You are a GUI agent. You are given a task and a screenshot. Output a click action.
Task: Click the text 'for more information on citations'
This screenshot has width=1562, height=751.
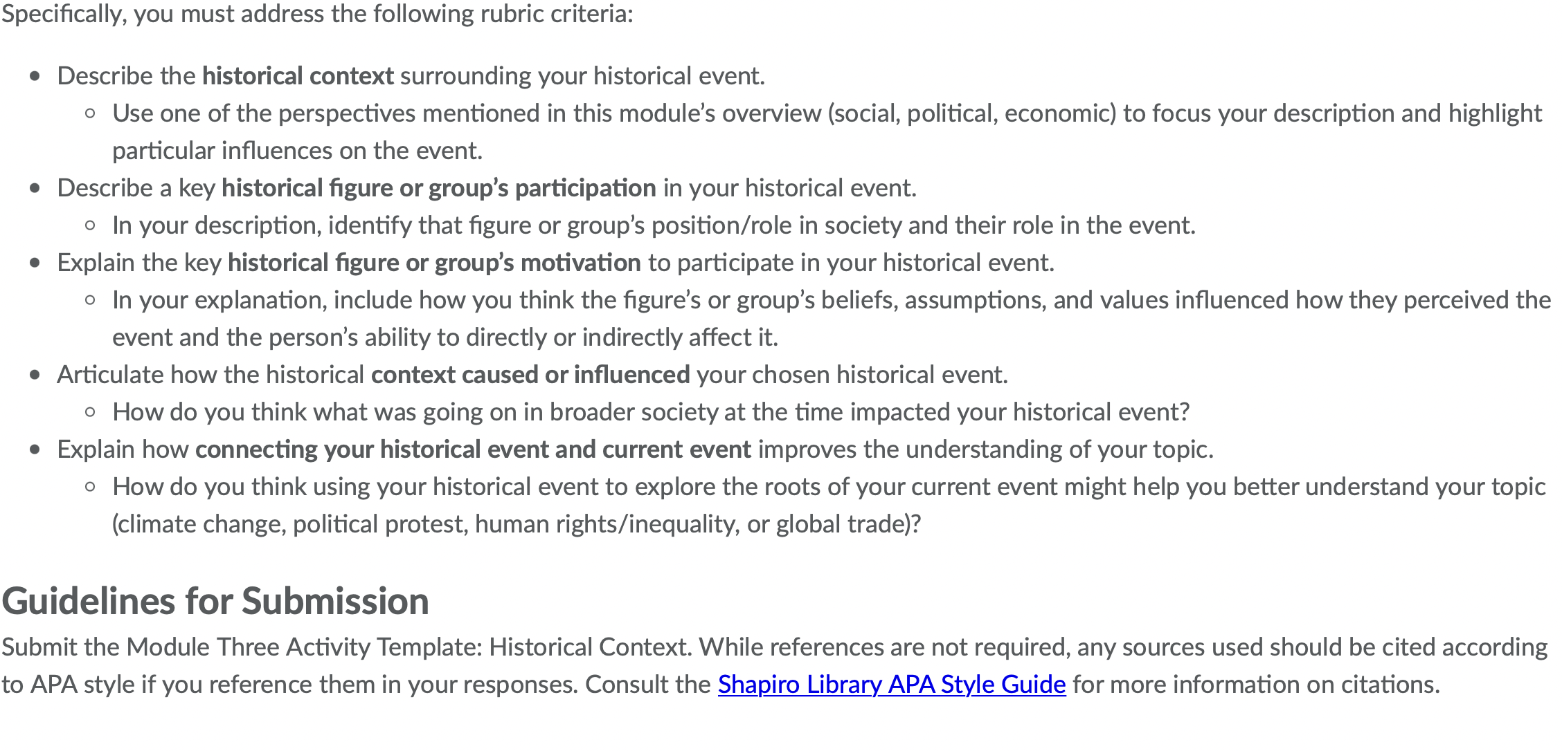tap(1256, 684)
